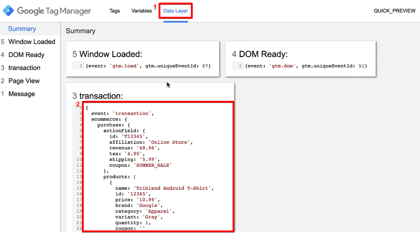Click the variant 'Gray' line
This screenshot has height=234, width=420.
(139, 217)
